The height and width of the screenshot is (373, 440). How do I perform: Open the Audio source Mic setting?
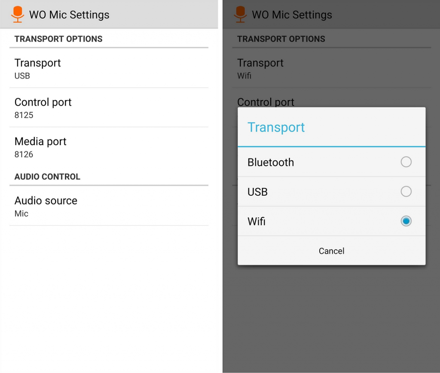coord(109,206)
